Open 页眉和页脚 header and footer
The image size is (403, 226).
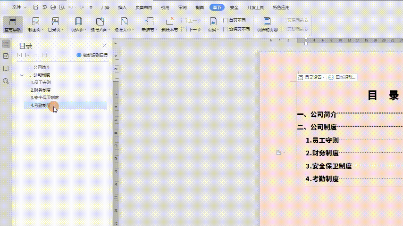click(267, 24)
